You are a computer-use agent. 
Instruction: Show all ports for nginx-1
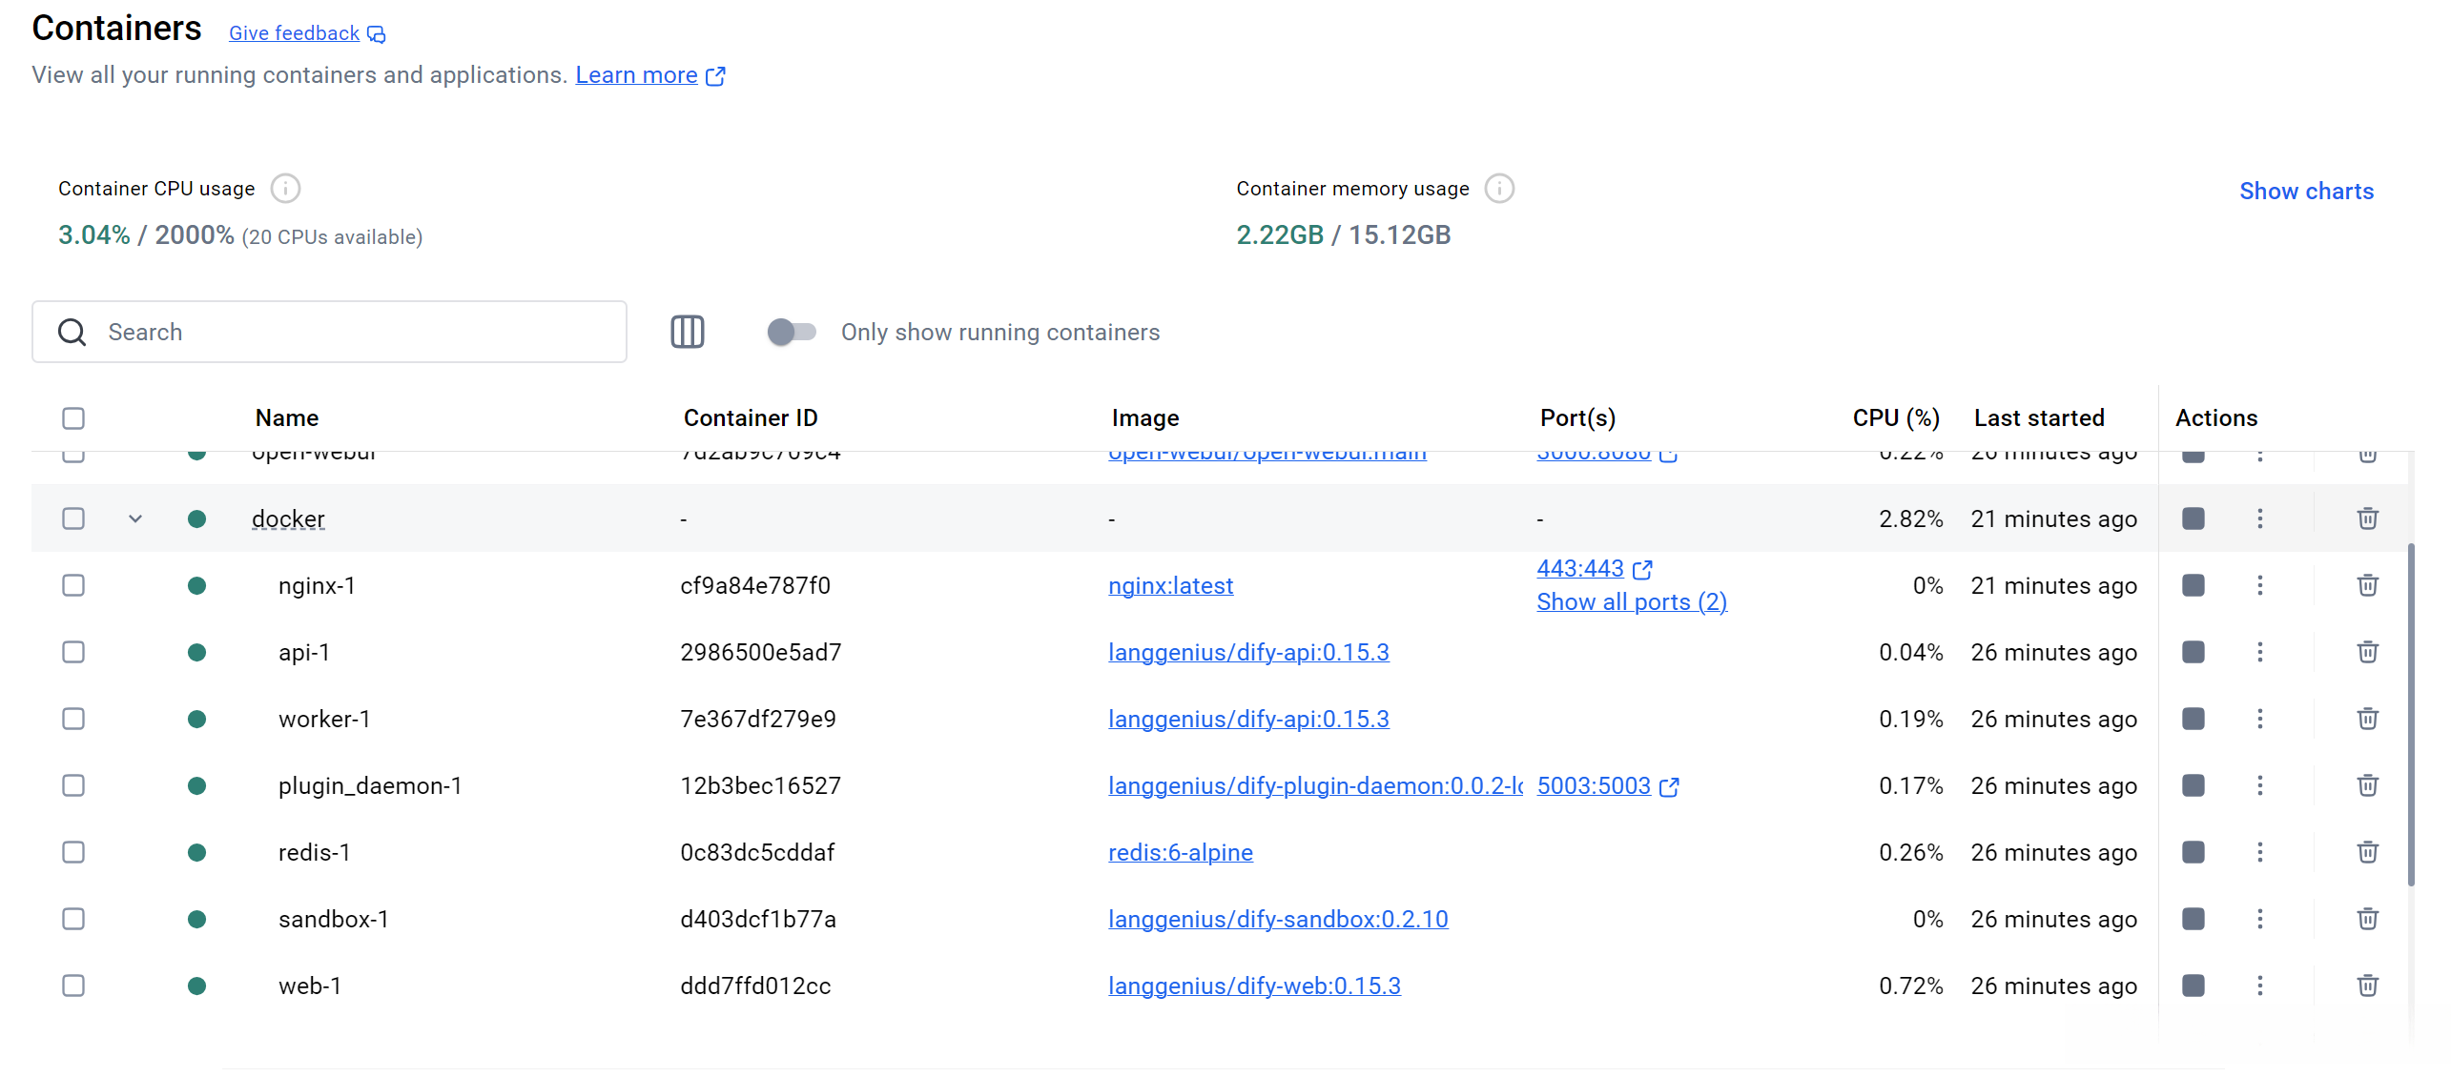pyautogui.click(x=1631, y=602)
